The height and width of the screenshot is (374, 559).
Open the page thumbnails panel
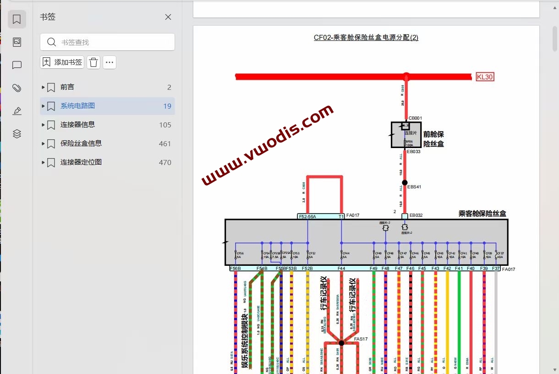(x=16, y=42)
